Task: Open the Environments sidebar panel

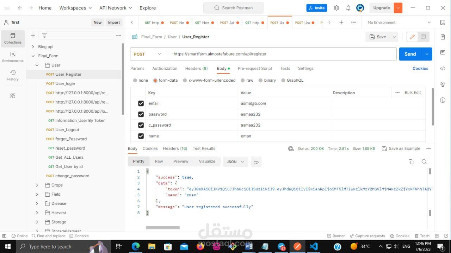Action: click(13, 57)
